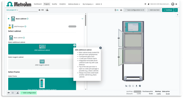The height and width of the screenshot is (98, 183).
Task: Click the configuration name input field
Action: coord(28,10)
